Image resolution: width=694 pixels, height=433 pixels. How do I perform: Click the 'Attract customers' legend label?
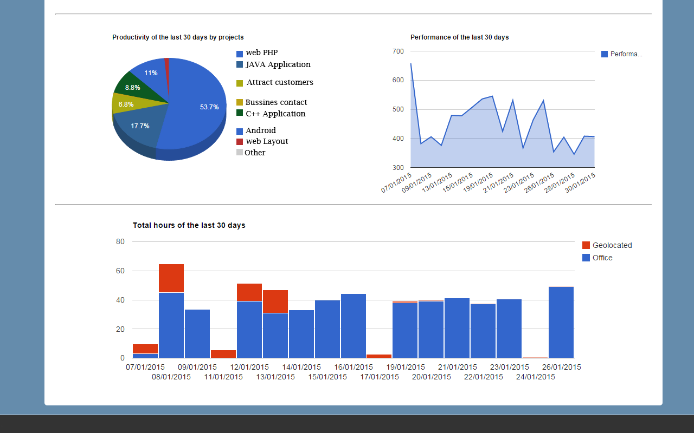coord(280,82)
